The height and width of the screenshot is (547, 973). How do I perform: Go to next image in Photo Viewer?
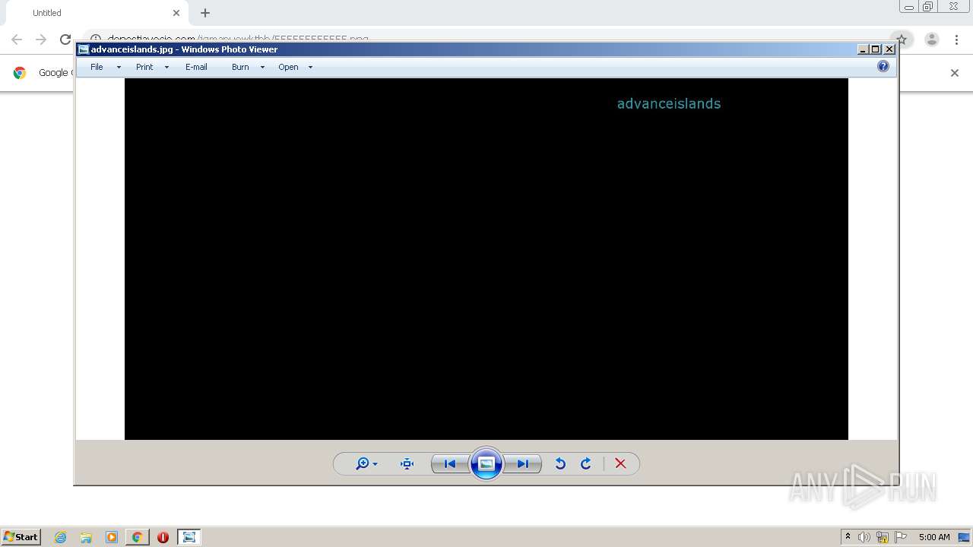(x=523, y=463)
